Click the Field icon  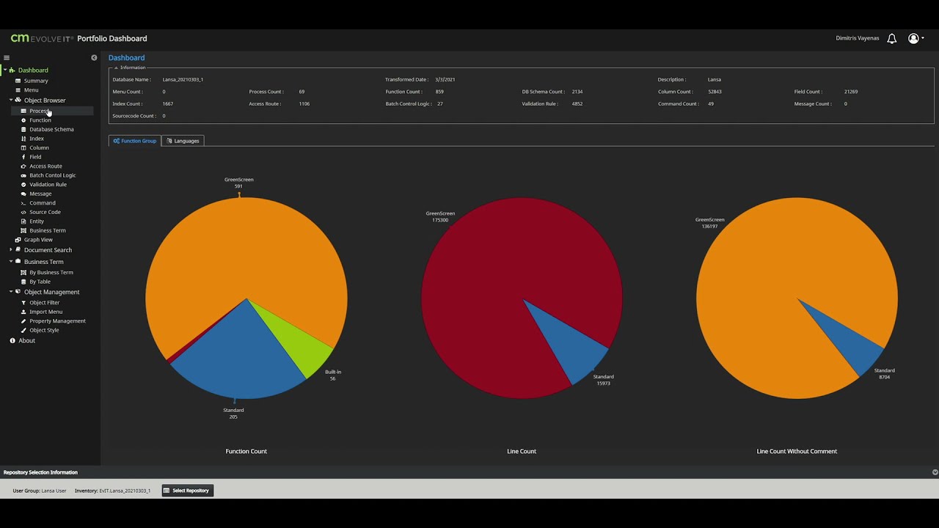pos(23,157)
